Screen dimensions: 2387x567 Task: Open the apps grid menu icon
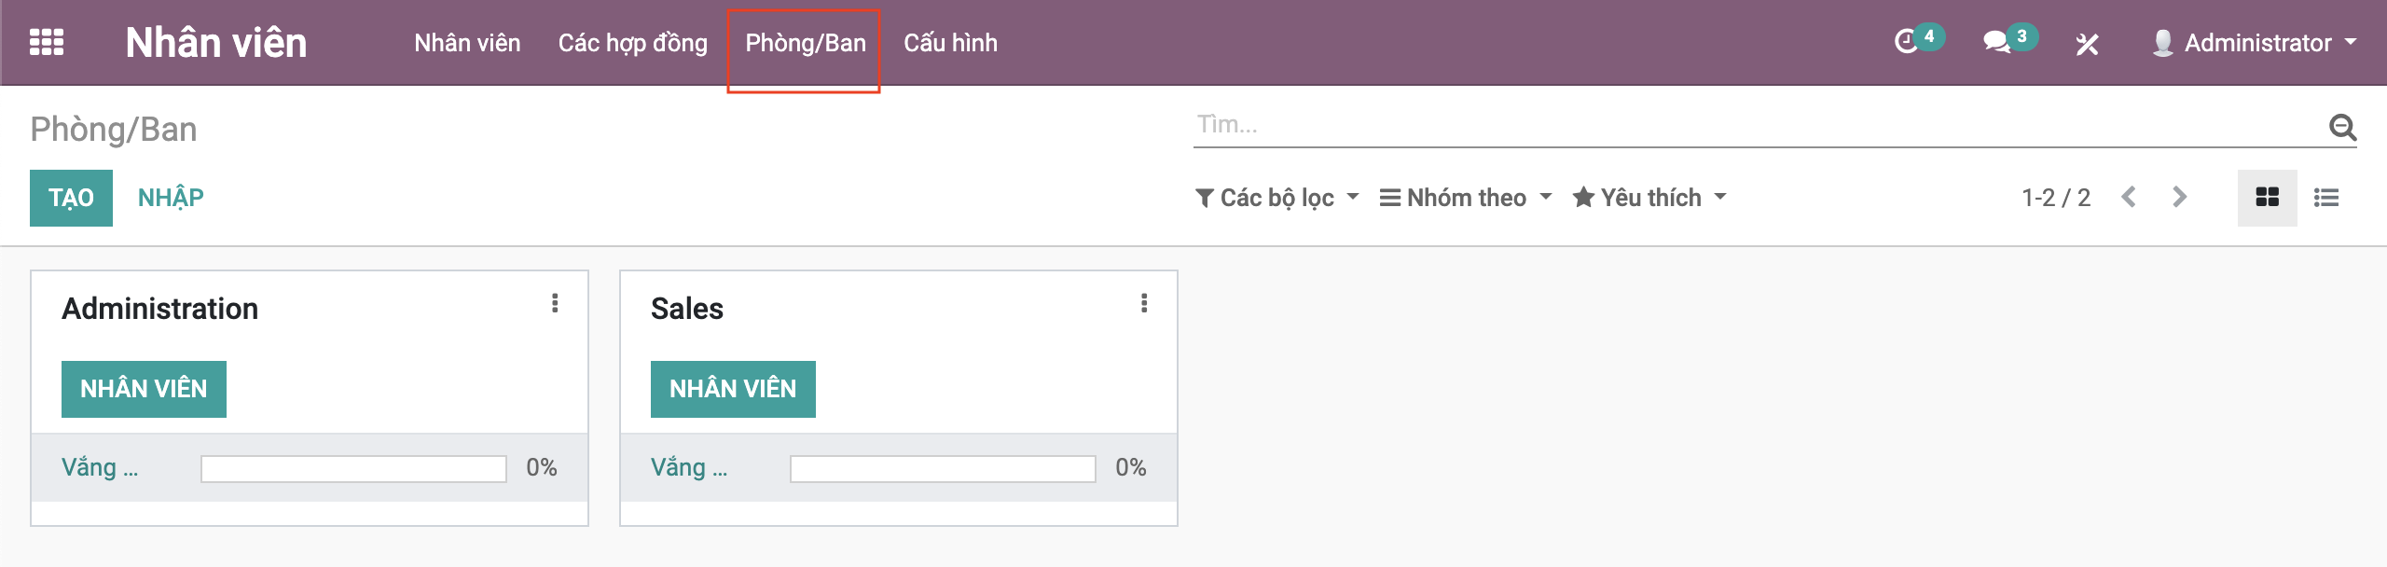point(47,43)
